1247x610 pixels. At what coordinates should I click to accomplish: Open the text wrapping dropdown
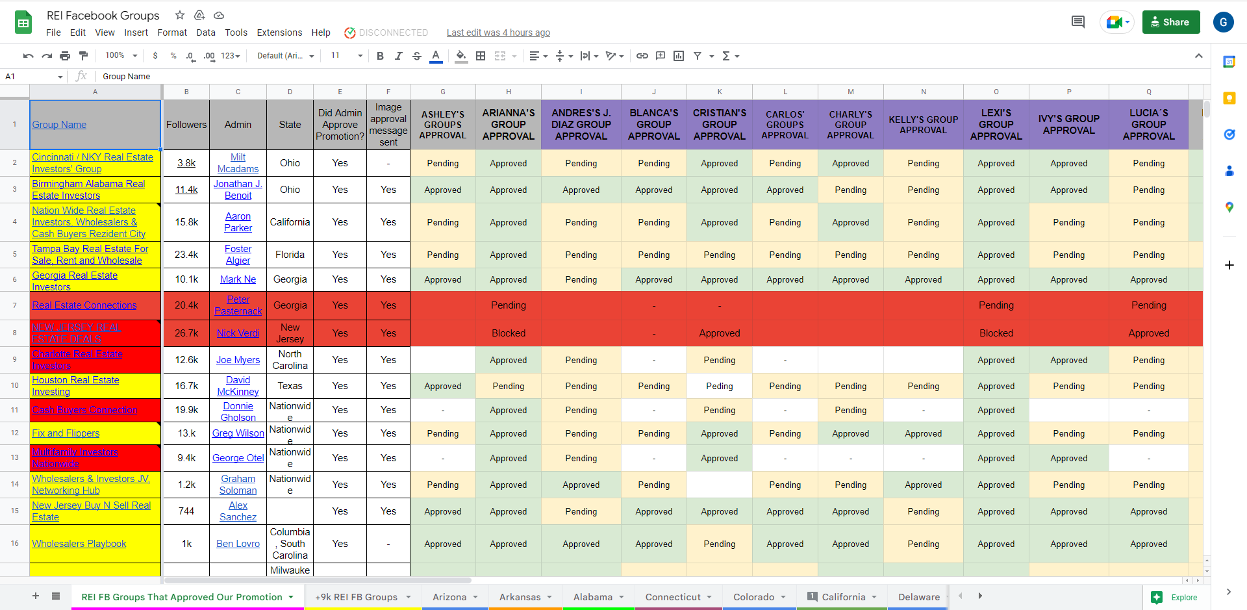589,56
